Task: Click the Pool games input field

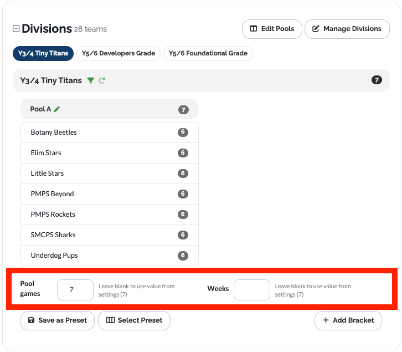Action: pos(75,290)
